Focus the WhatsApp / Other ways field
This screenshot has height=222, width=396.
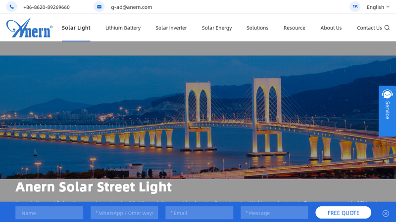tap(124, 213)
